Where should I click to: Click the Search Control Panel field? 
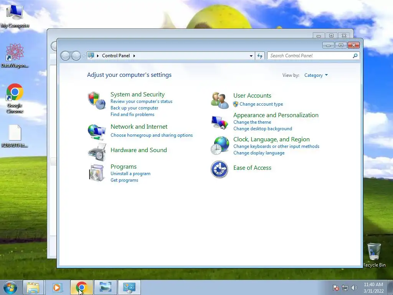314,56
